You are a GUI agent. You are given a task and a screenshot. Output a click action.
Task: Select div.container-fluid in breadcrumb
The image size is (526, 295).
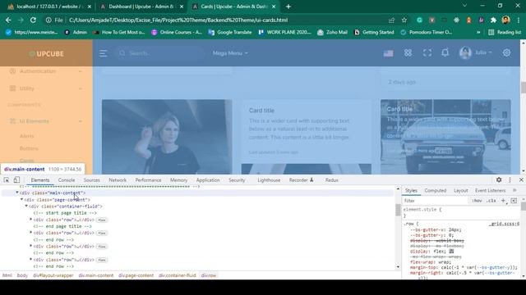(178, 275)
